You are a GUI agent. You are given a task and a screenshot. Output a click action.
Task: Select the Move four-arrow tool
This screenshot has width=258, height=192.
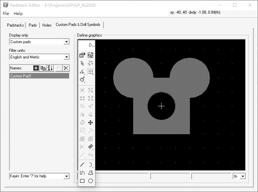click(x=90, y=123)
